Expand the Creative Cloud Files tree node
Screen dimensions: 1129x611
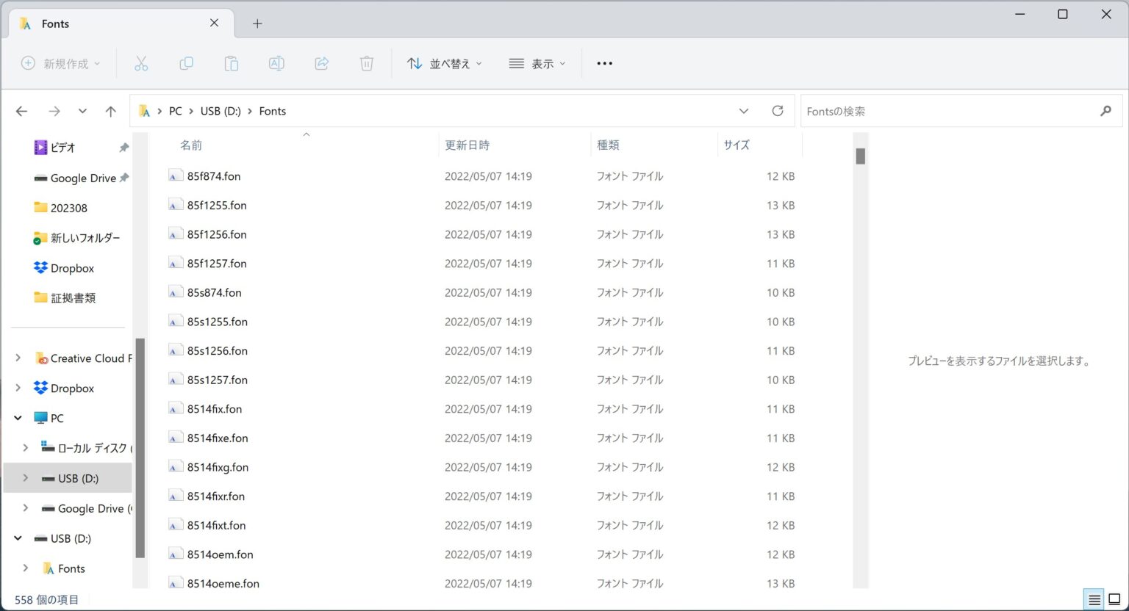click(18, 358)
